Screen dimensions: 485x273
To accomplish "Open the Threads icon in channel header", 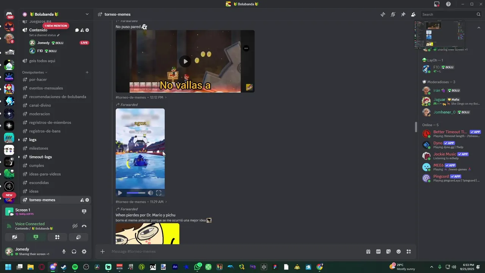I will click(x=383, y=14).
